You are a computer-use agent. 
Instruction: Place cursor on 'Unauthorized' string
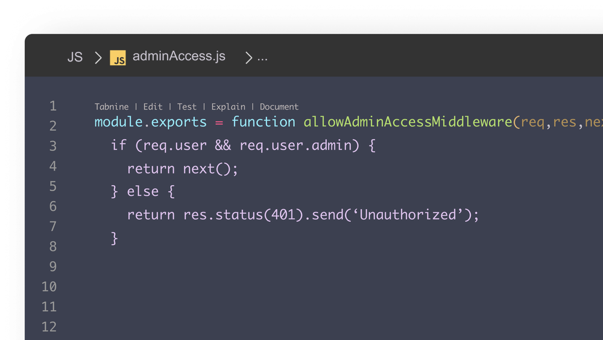(408, 214)
